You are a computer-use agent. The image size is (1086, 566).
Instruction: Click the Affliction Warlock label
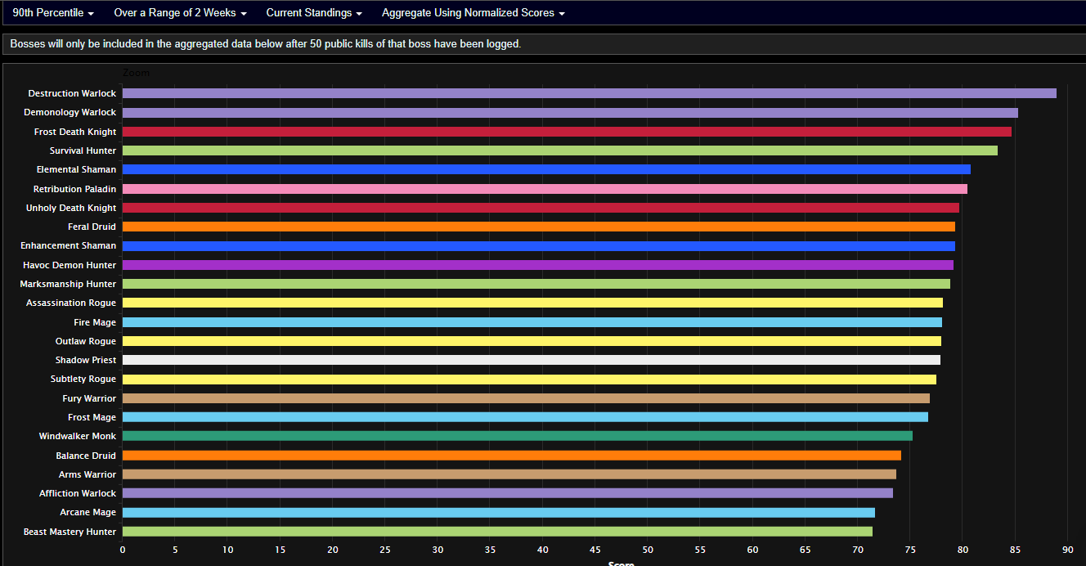coord(78,493)
